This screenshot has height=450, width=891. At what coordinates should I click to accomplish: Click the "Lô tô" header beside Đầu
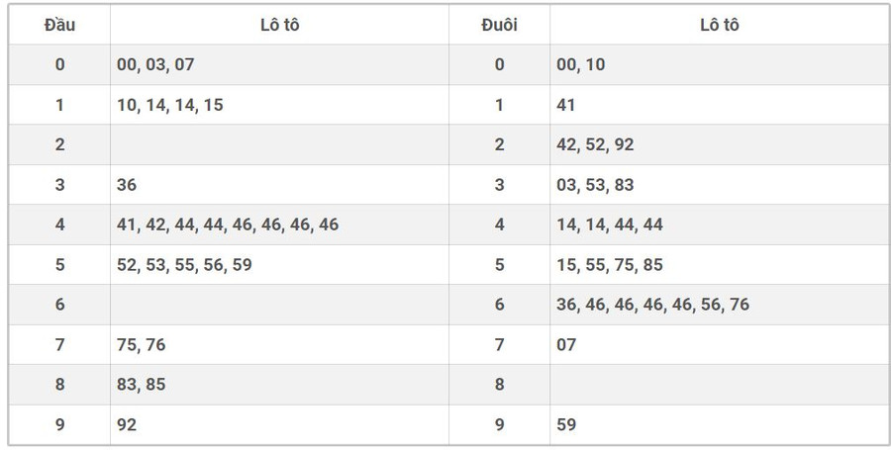coord(279,25)
